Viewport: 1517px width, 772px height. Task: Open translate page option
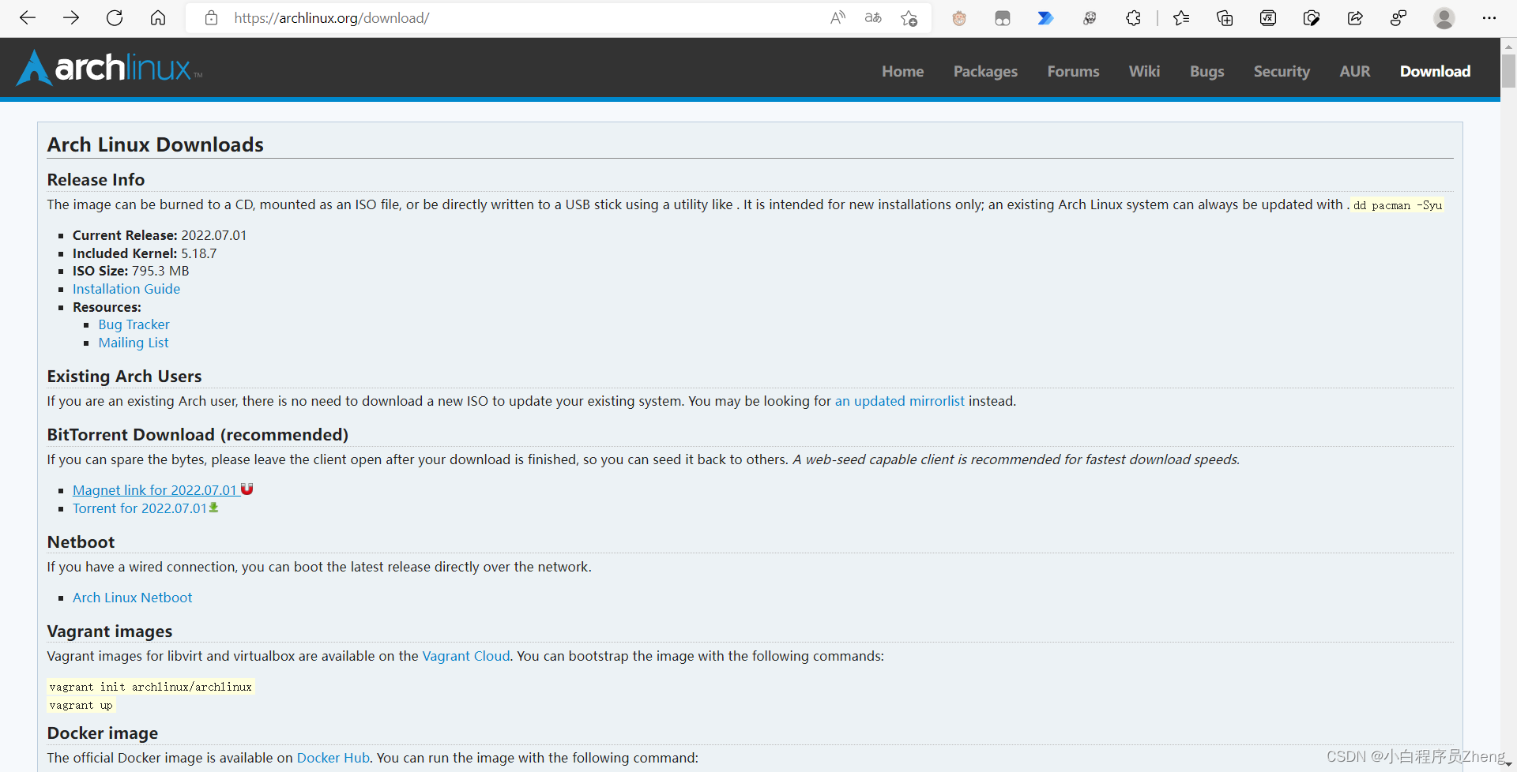pyautogui.click(x=873, y=18)
